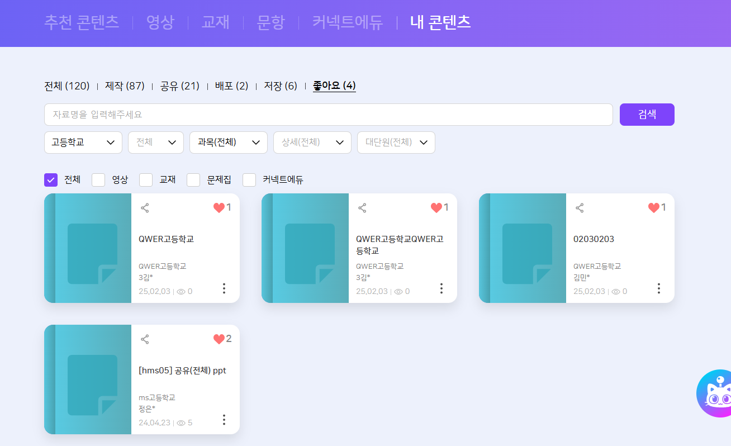Open more options on QWER고등학교QWER고등학교 card
The image size is (731, 446).
441,288
